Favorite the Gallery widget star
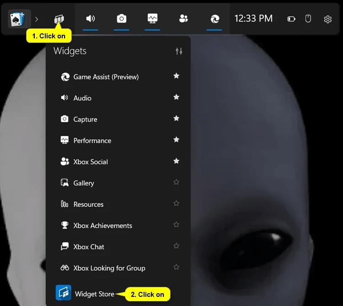This screenshot has height=306, width=343. click(177, 182)
